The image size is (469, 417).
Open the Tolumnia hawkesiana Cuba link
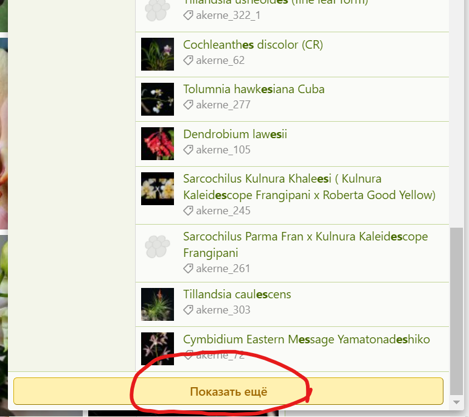(x=254, y=89)
